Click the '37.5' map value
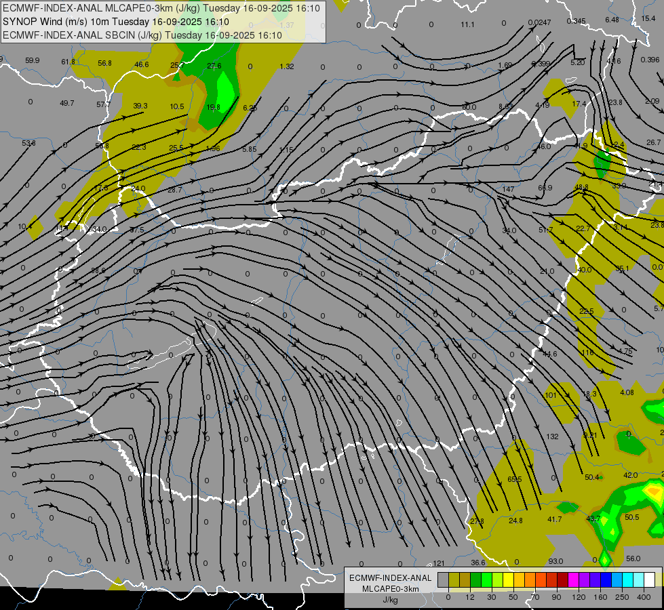The height and width of the screenshot is (610, 664). tap(137, 230)
